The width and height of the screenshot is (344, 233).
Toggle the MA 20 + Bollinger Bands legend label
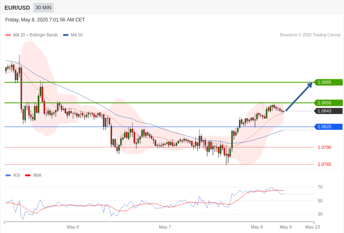tap(36, 35)
